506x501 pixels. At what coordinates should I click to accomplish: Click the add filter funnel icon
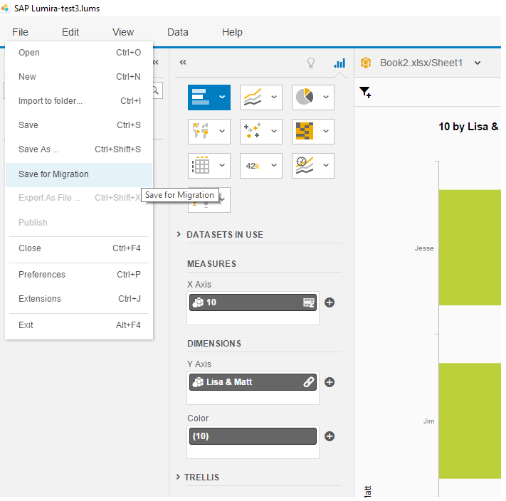point(365,93)
